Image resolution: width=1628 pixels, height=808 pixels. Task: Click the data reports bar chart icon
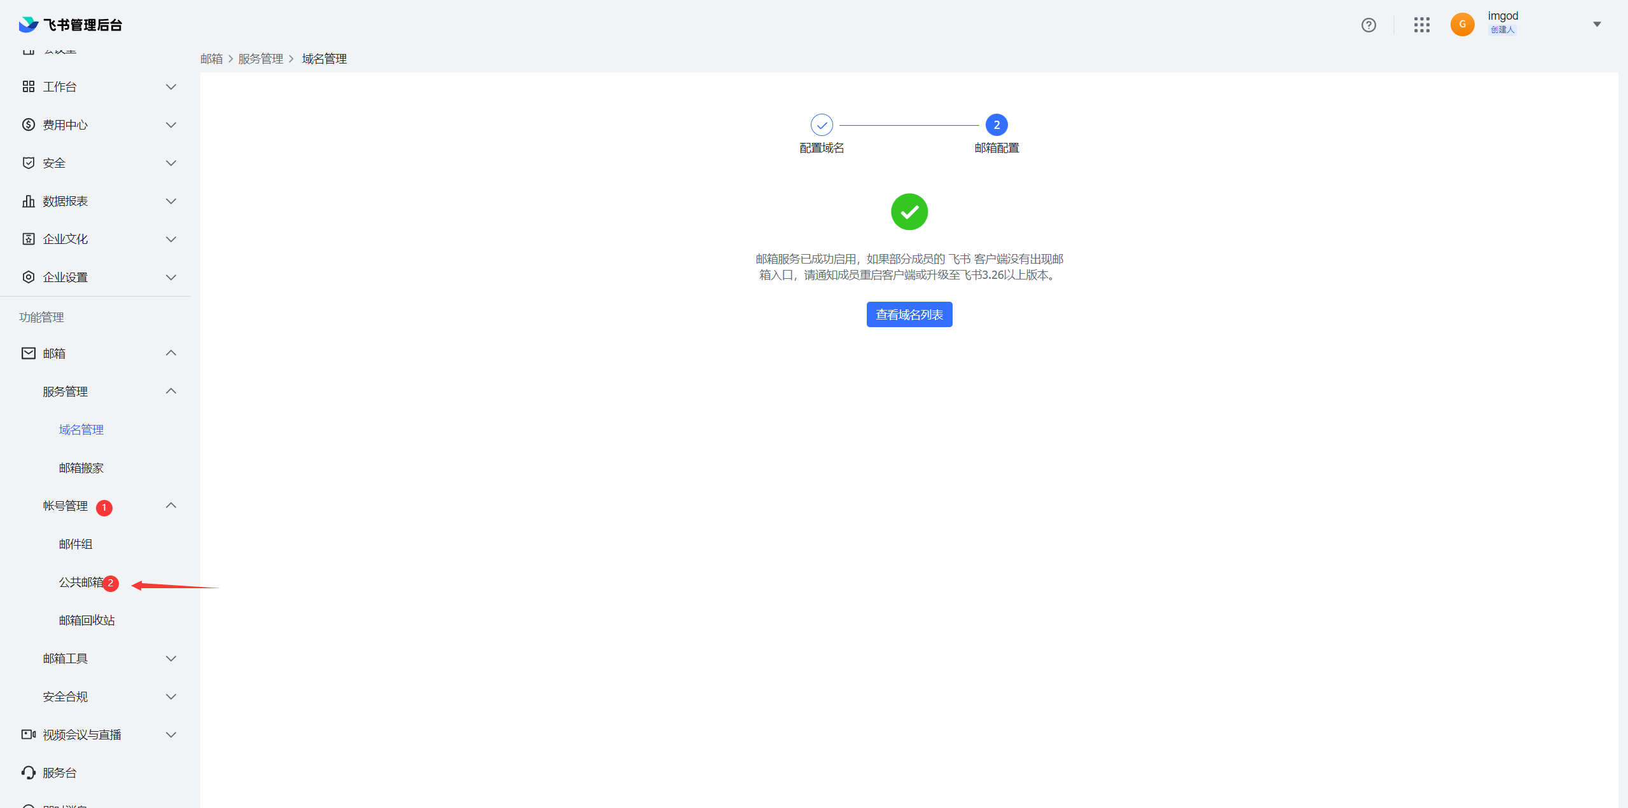point(29,201)
